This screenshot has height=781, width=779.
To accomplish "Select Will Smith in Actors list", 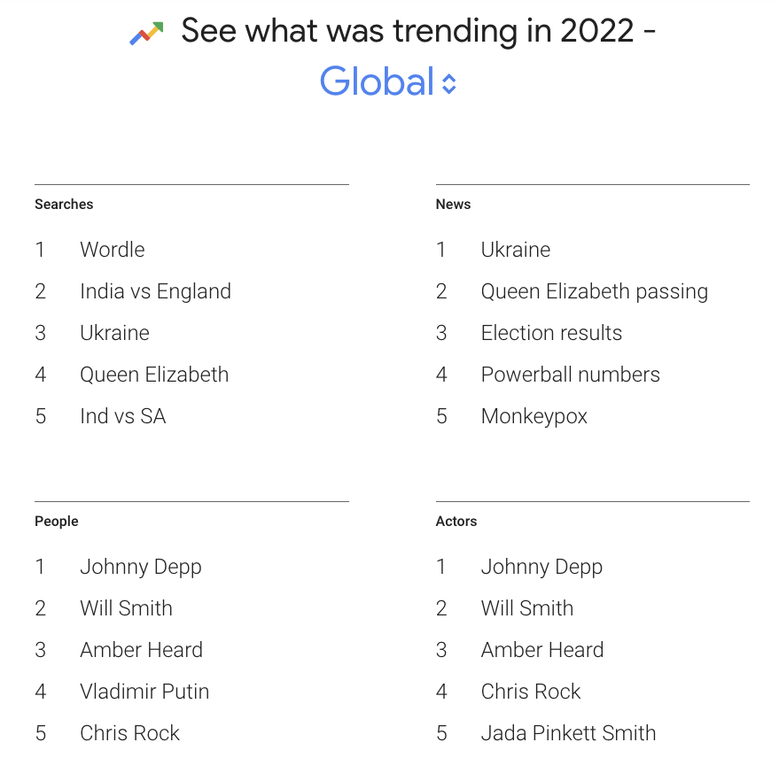I will click(526, 608).
